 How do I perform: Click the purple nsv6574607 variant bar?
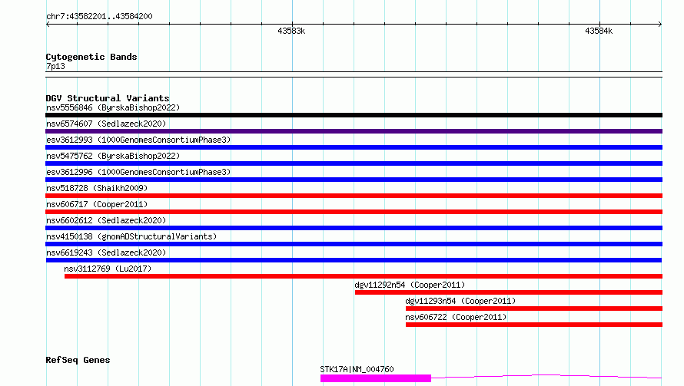click(x=354, y=131)
